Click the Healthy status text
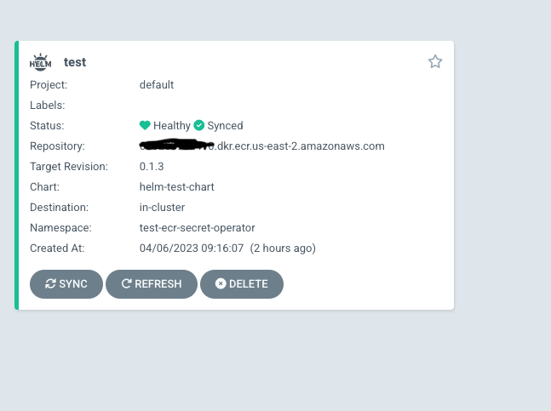 coord(172,125)
